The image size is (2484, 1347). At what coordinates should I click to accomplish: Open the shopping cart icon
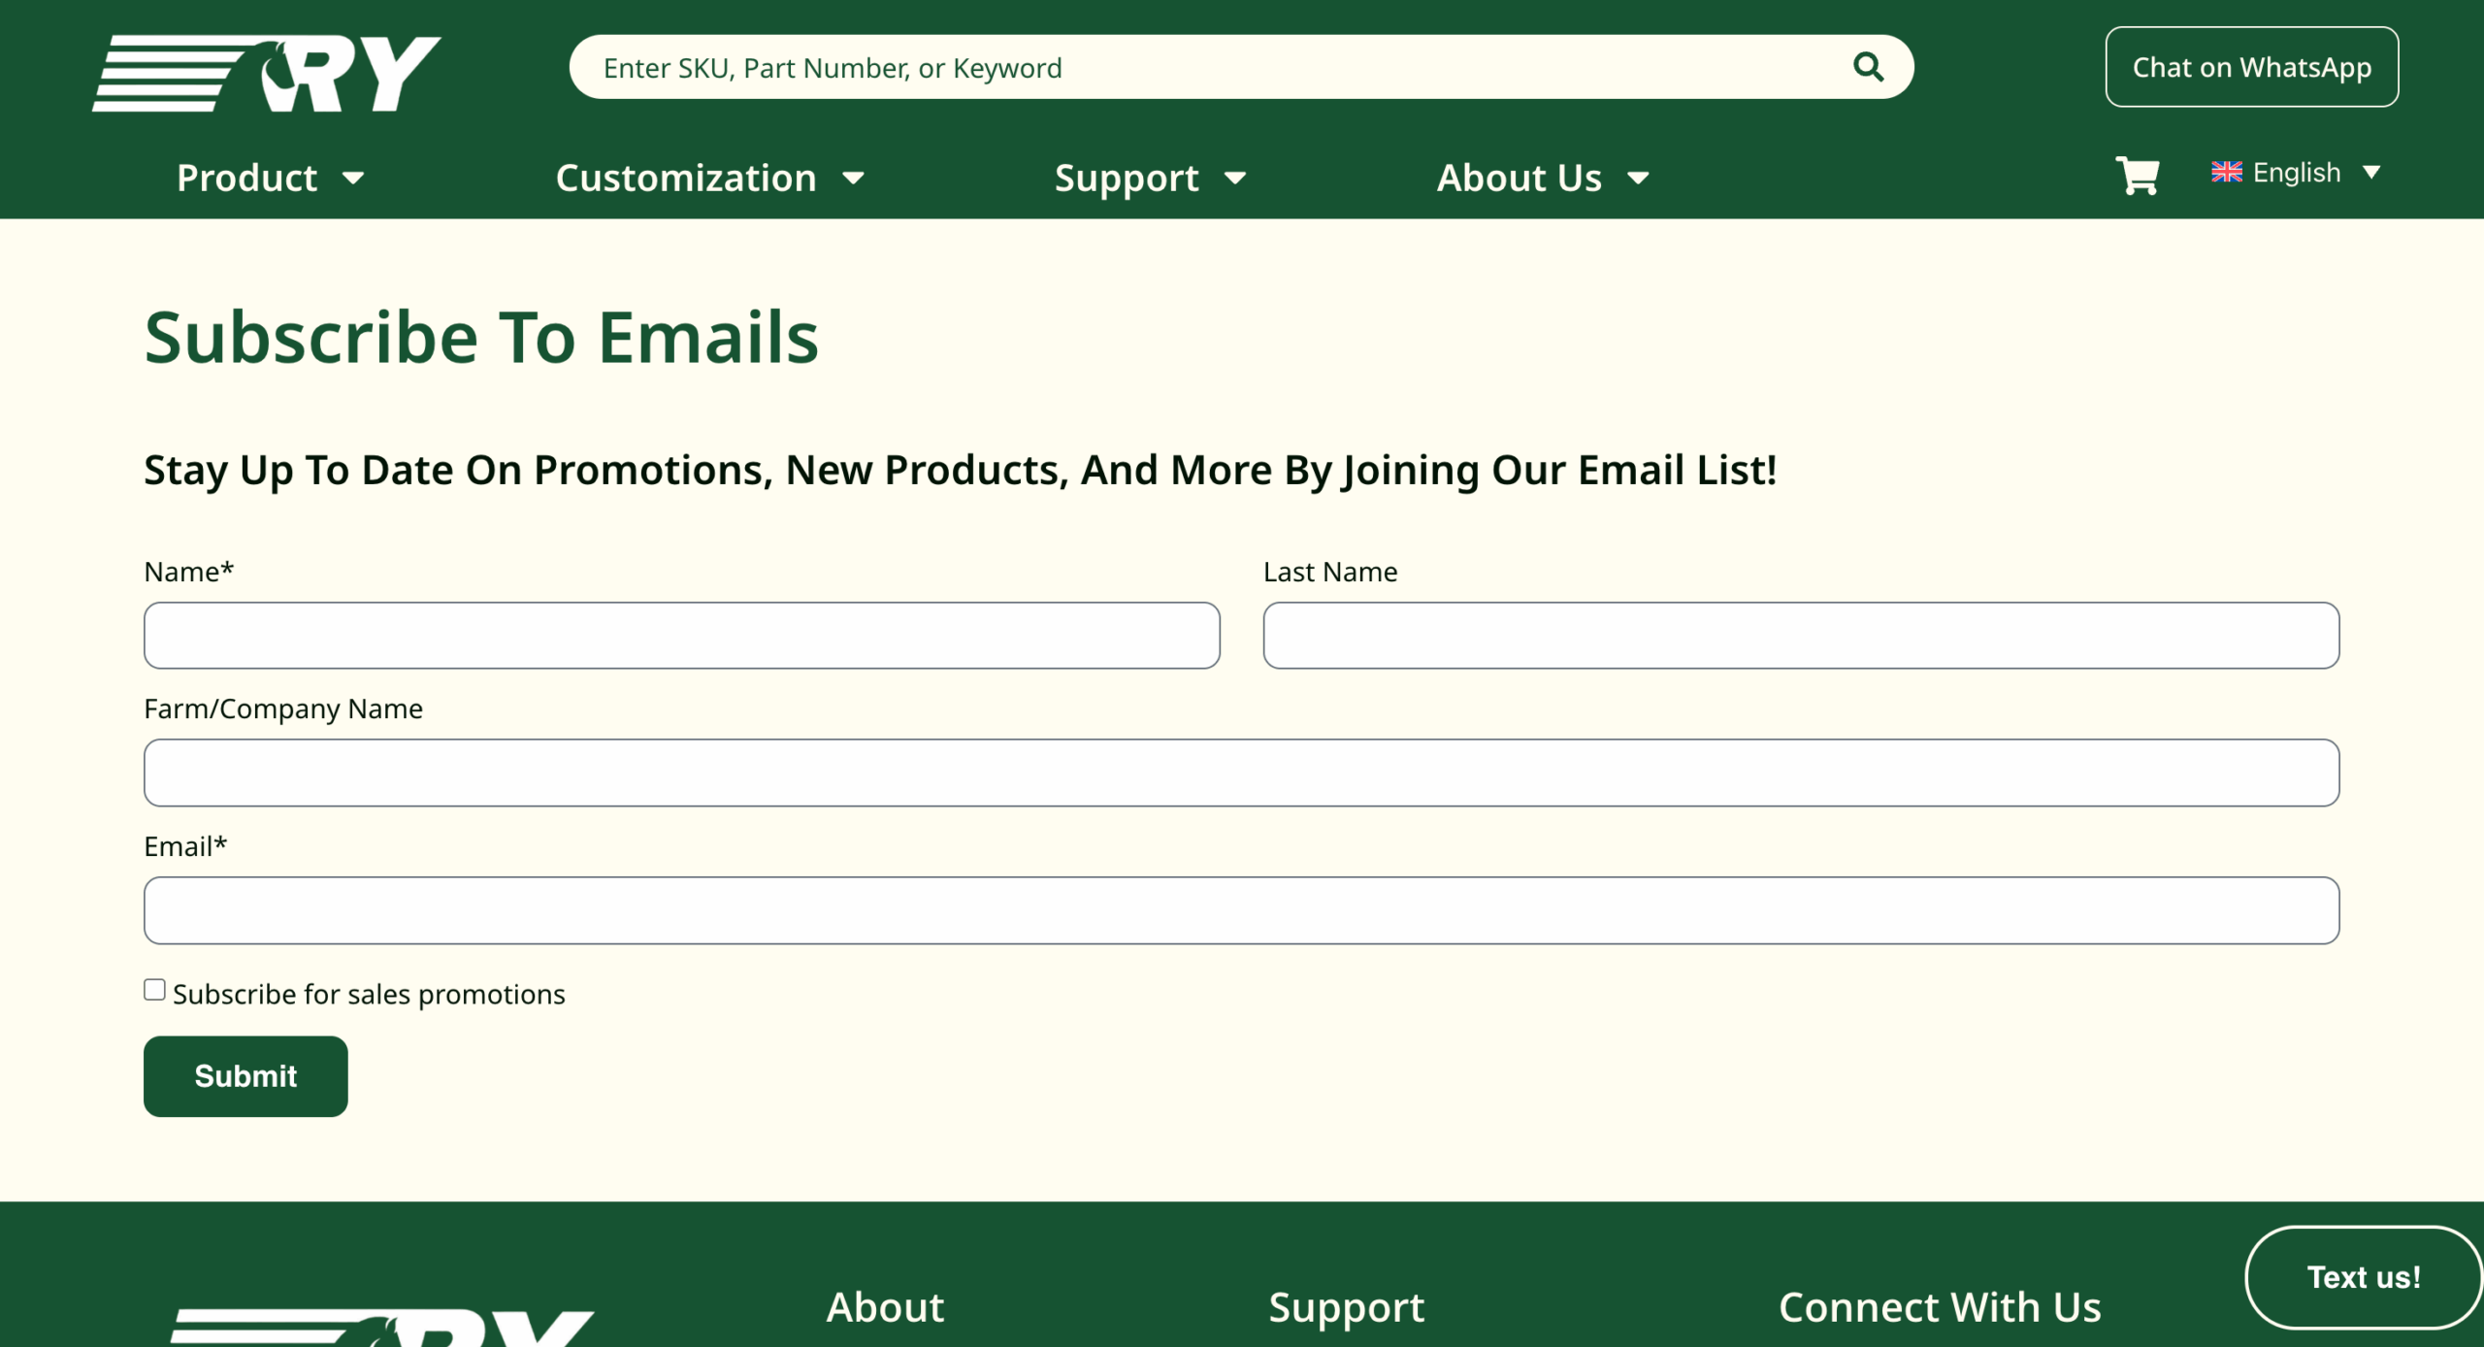pos(2137,176)
